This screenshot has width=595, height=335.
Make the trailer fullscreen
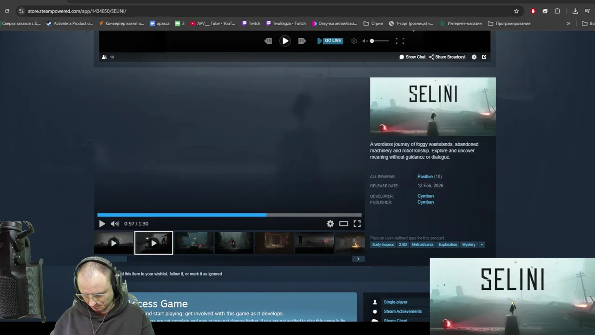[x=357, y=224]
